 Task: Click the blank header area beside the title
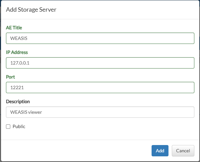point(128,10)
